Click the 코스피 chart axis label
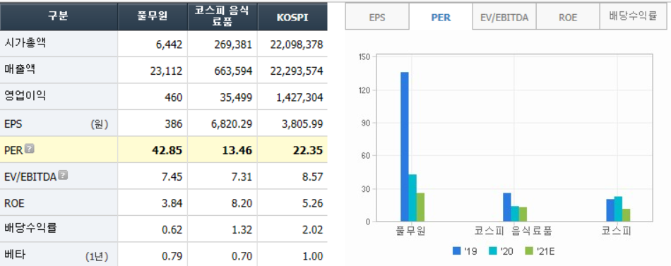The height and width of the screenshot is (266, 671). (617, 231)
